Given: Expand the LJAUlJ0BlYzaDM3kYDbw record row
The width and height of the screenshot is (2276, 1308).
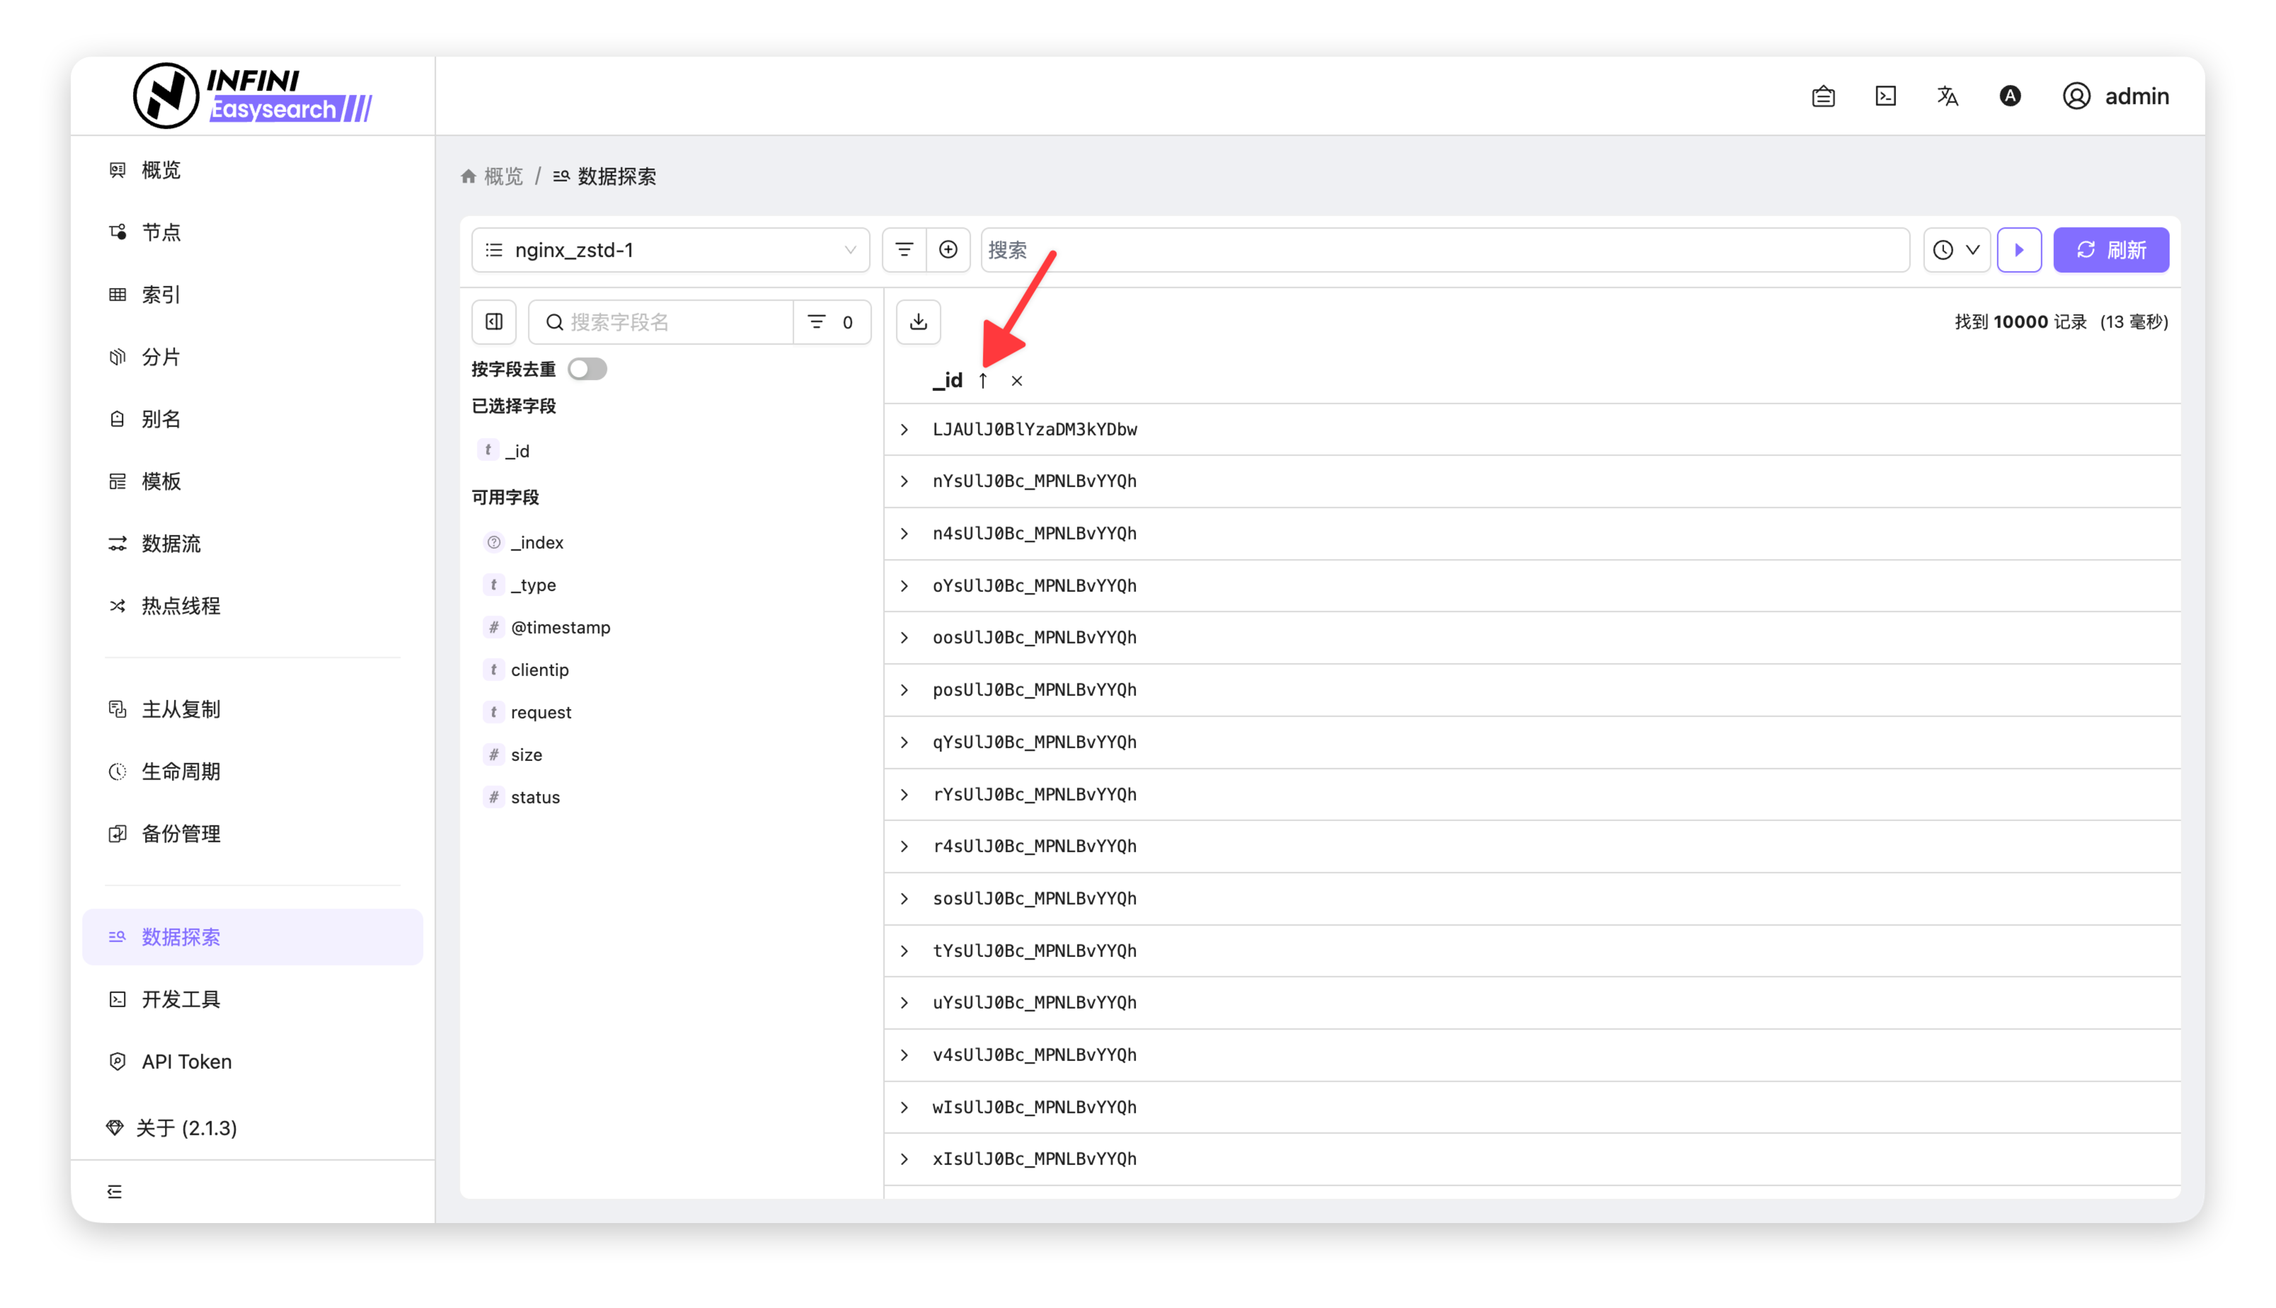Looking at the screenshot, I should (904, 430).
